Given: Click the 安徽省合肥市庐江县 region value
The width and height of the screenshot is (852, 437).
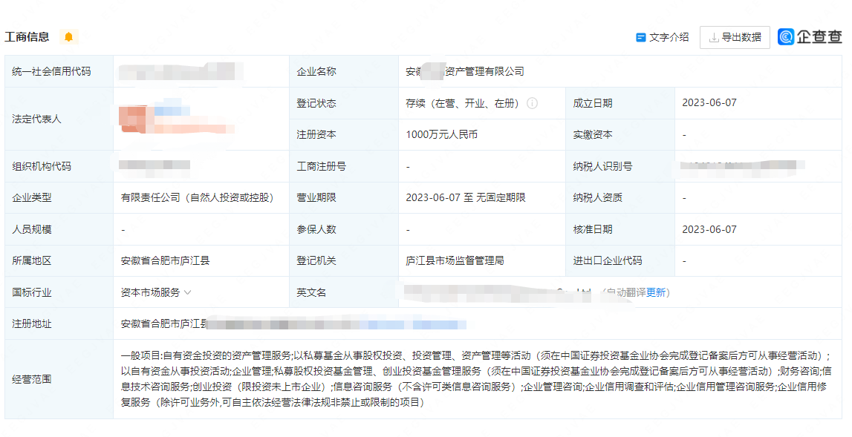Looking at the screenshot, I should coord(165,261).
